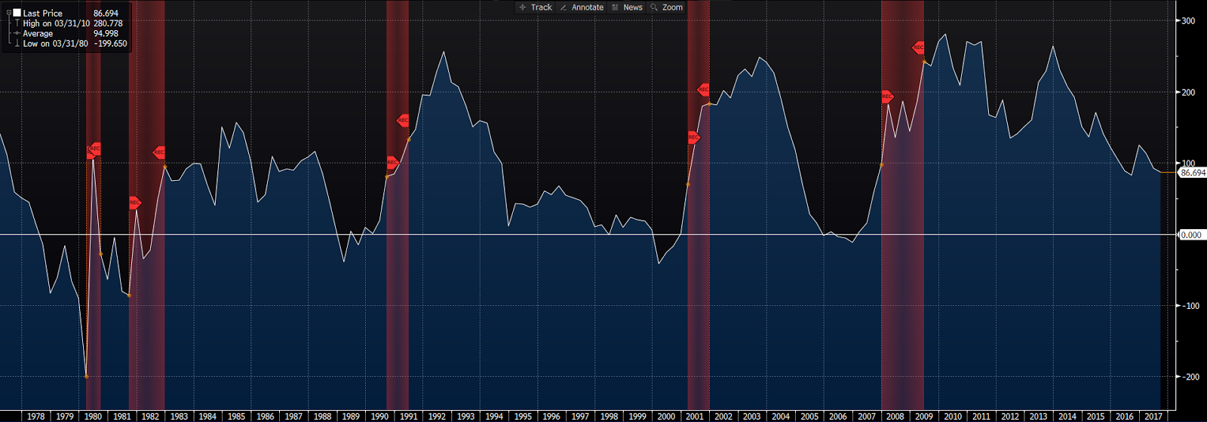Select the Last Price legend row
The height and width of the screenshot is (422, 1207).
point(66,14)
